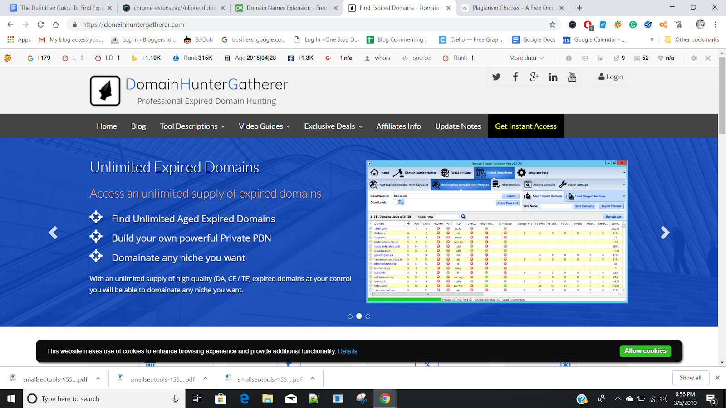Open the Mail app from taskbar

[291, 398]
